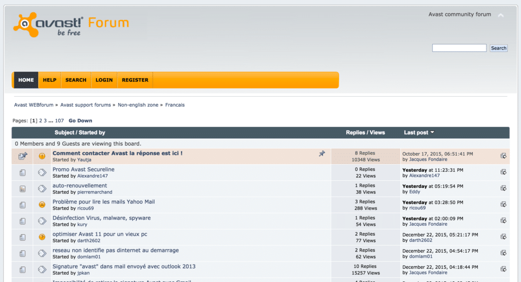The image size is (521, 282).
Task: View profile of jpkan
Action: (x=83, y=273)
